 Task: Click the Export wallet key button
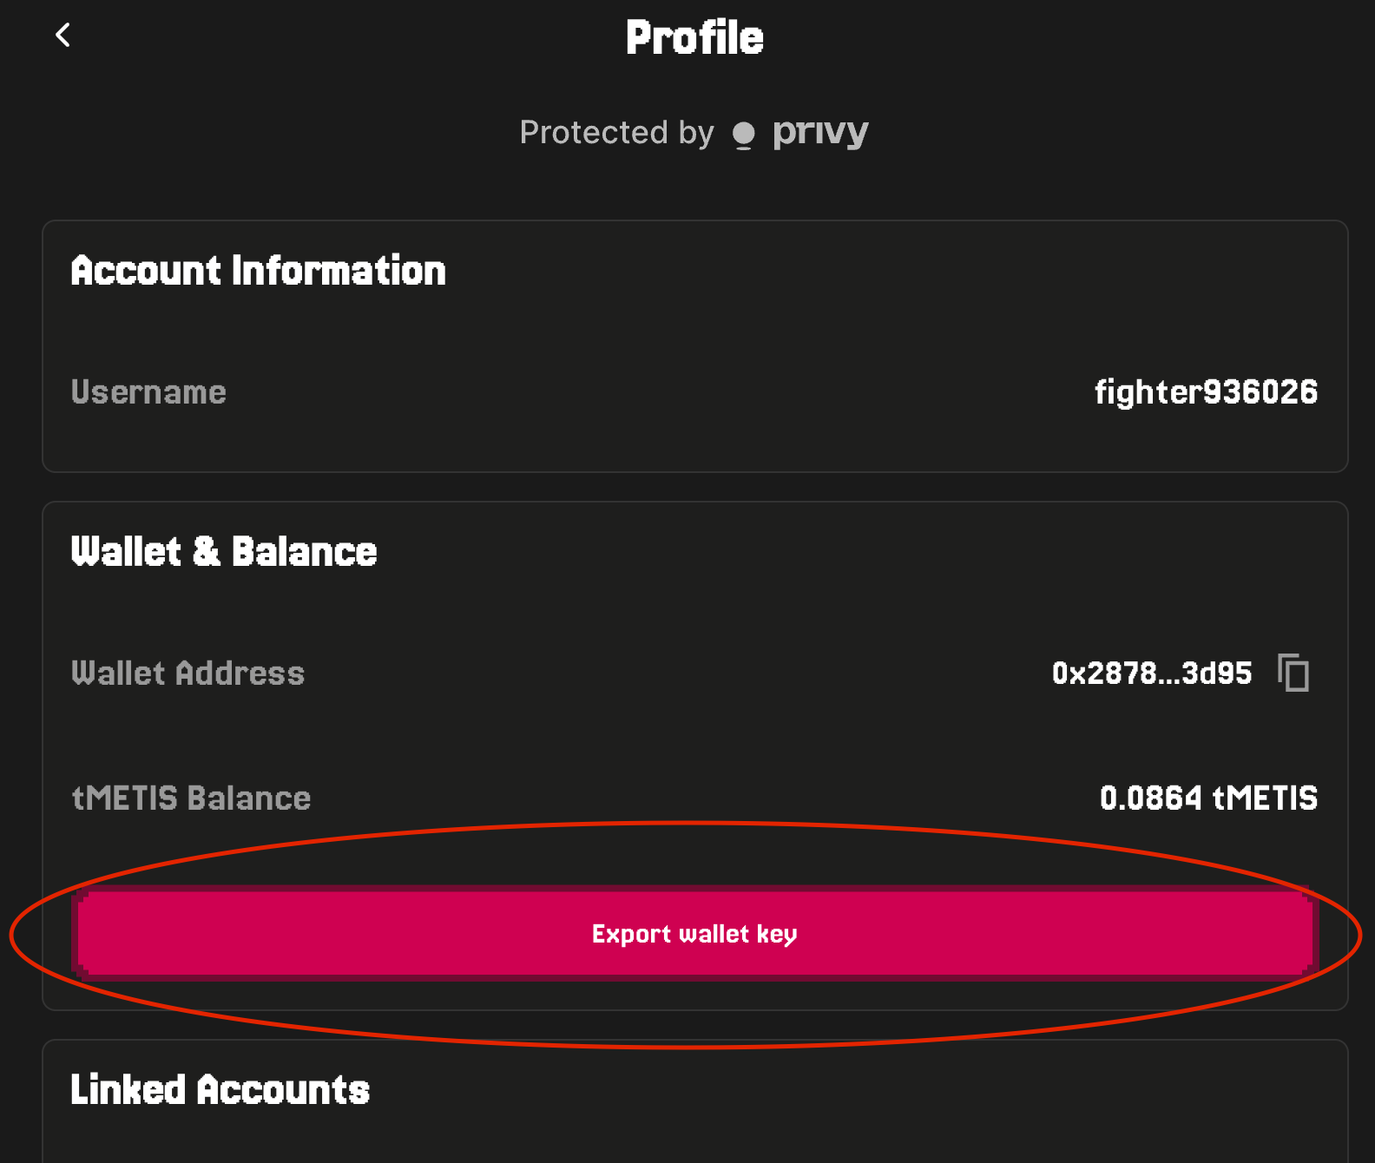point(694,934)
